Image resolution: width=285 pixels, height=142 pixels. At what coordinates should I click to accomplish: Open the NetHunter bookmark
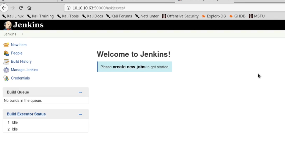pos(147,16)
